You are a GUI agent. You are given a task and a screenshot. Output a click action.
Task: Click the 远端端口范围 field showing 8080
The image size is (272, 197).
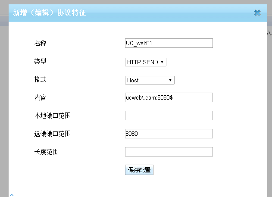[169, 134]
